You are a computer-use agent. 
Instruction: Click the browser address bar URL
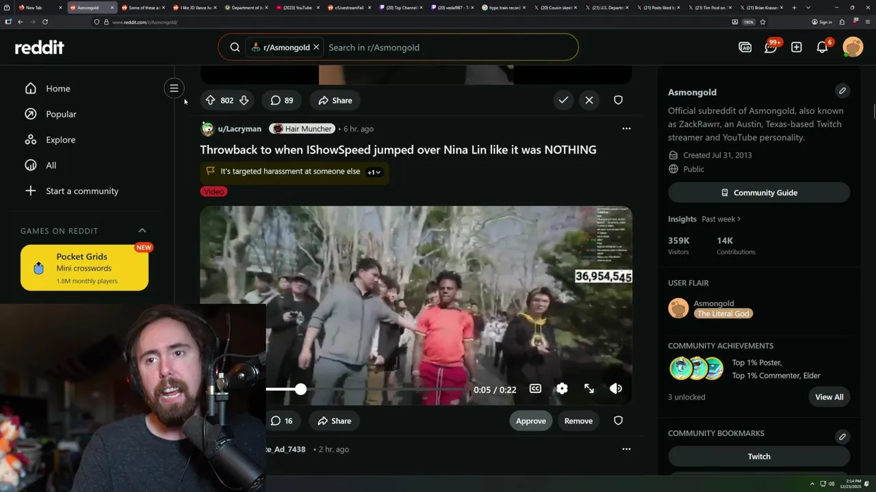pos(144,22)
